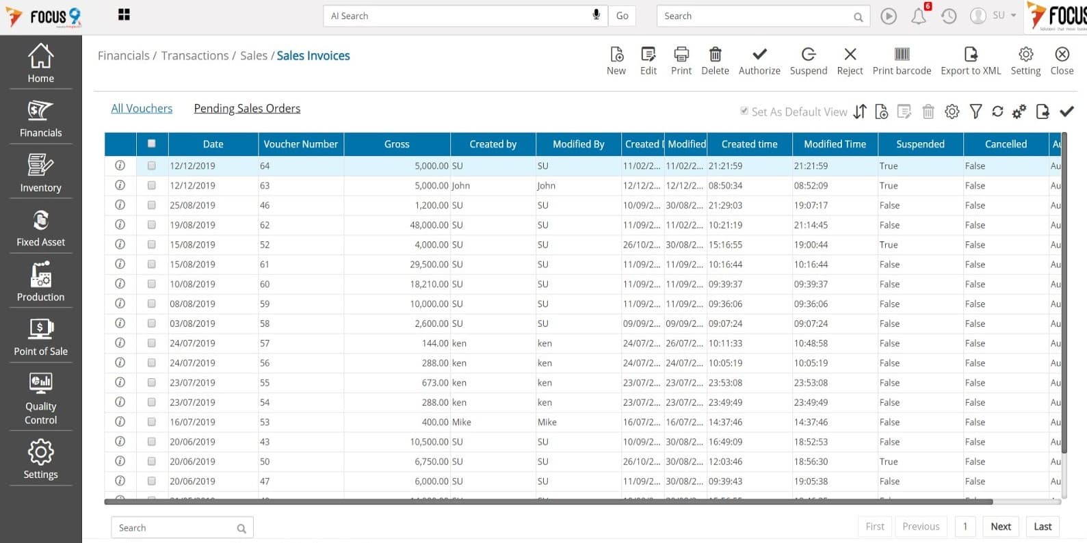This screenshot has width=1087, height=543.
Task: Open the Point of Sale module
Action: [x=40, y=336]
